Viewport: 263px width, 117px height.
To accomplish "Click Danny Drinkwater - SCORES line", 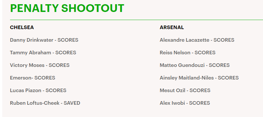I will click(44, 40).
